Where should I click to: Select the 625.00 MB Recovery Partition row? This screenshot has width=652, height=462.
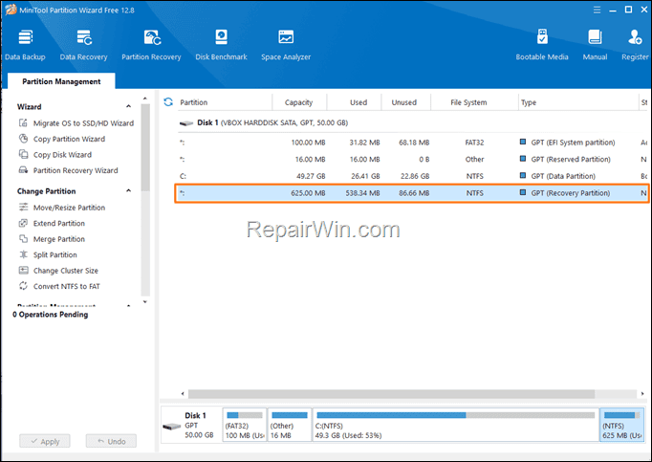pos(412,193)
